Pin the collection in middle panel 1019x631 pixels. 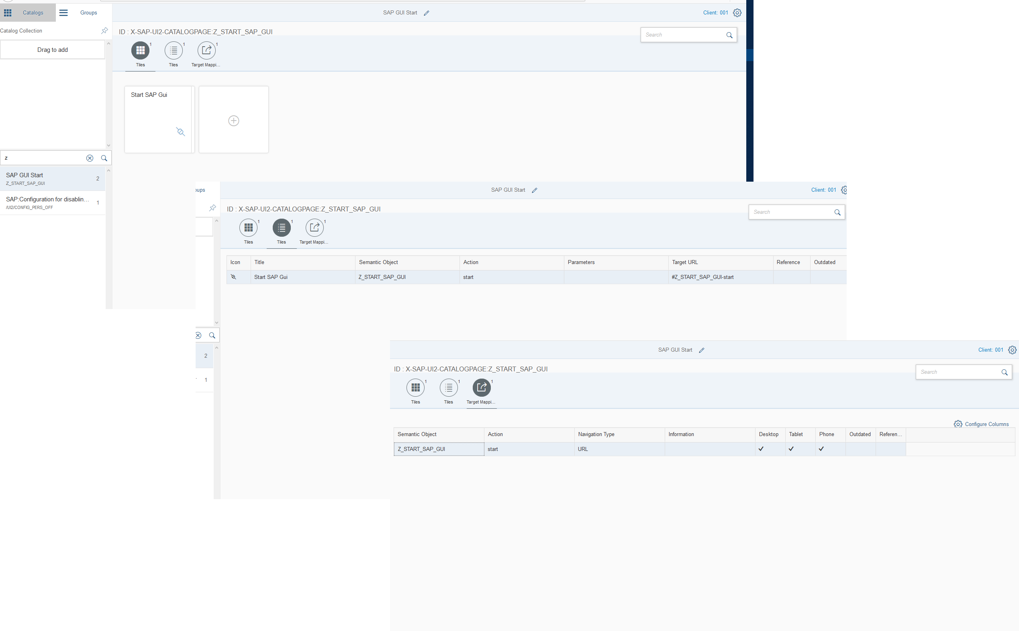212,208
